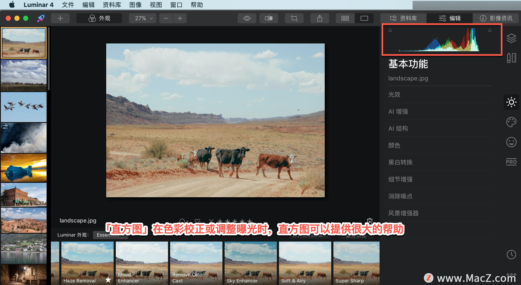Switch to gallery grid view
This screenshot has width=521, height=285.
point(345,18)
